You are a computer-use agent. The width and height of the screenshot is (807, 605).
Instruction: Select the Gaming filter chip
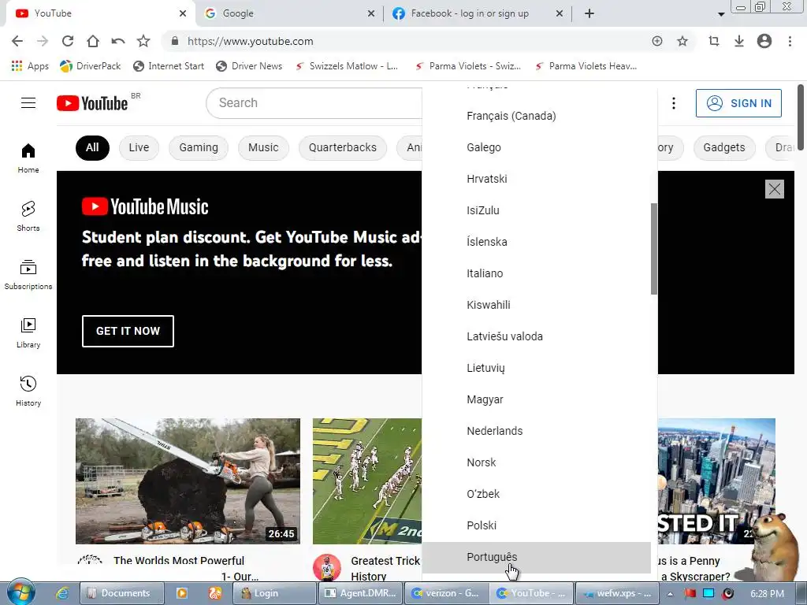pyautogui.click(x=199, y=147)
